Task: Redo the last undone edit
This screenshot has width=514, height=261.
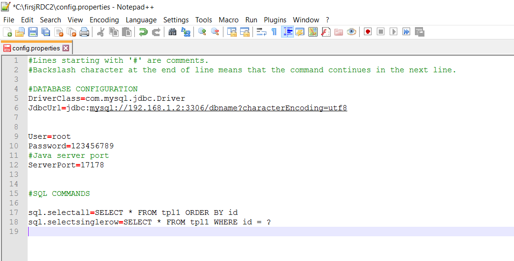Action: 156,32
